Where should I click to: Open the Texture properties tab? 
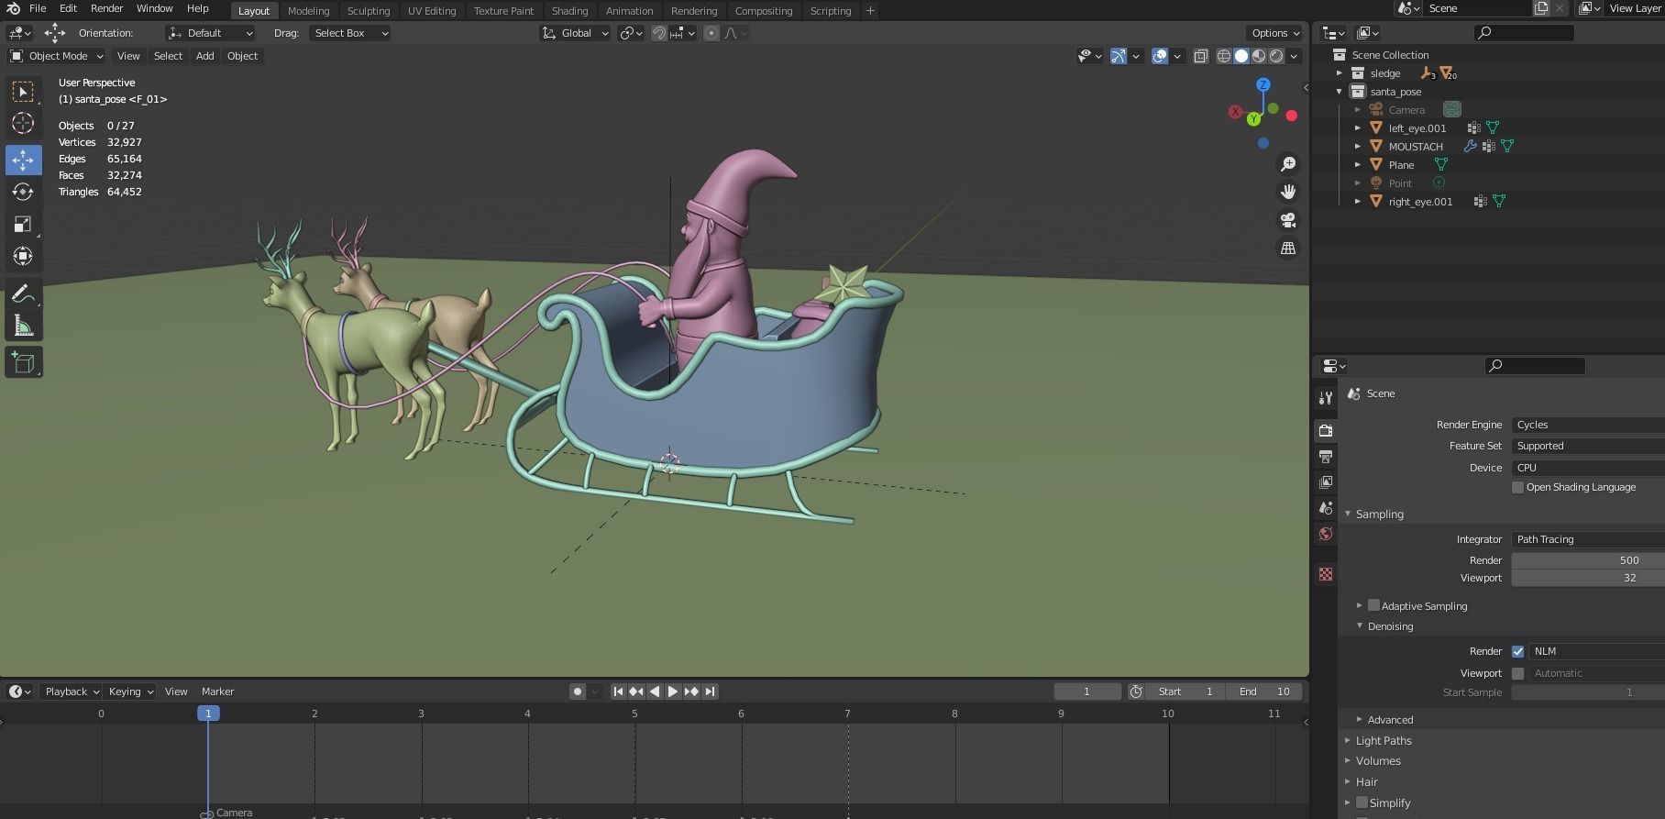(1326, 574)
